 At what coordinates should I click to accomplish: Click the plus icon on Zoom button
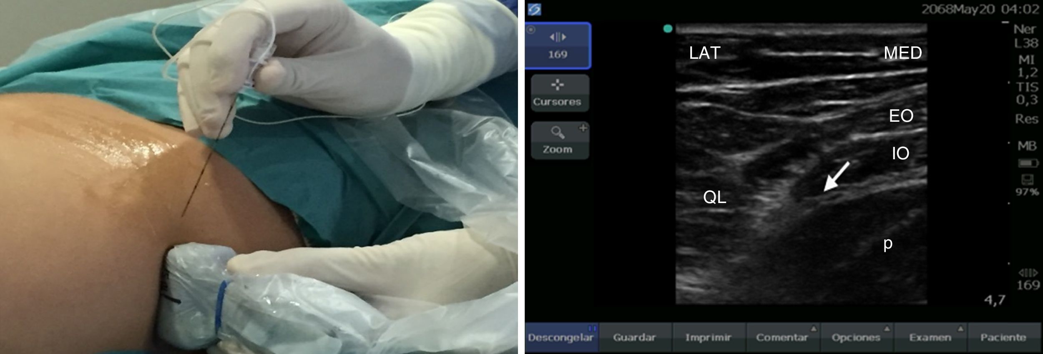pos(583,128)
